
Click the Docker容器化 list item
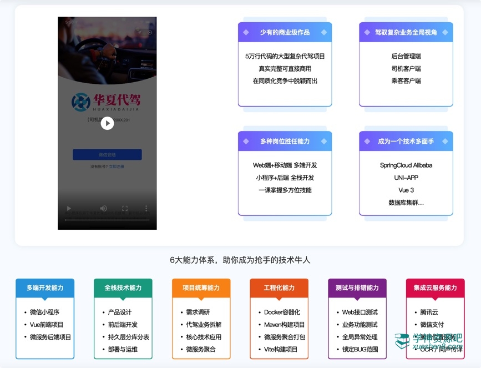coord(282,312)
